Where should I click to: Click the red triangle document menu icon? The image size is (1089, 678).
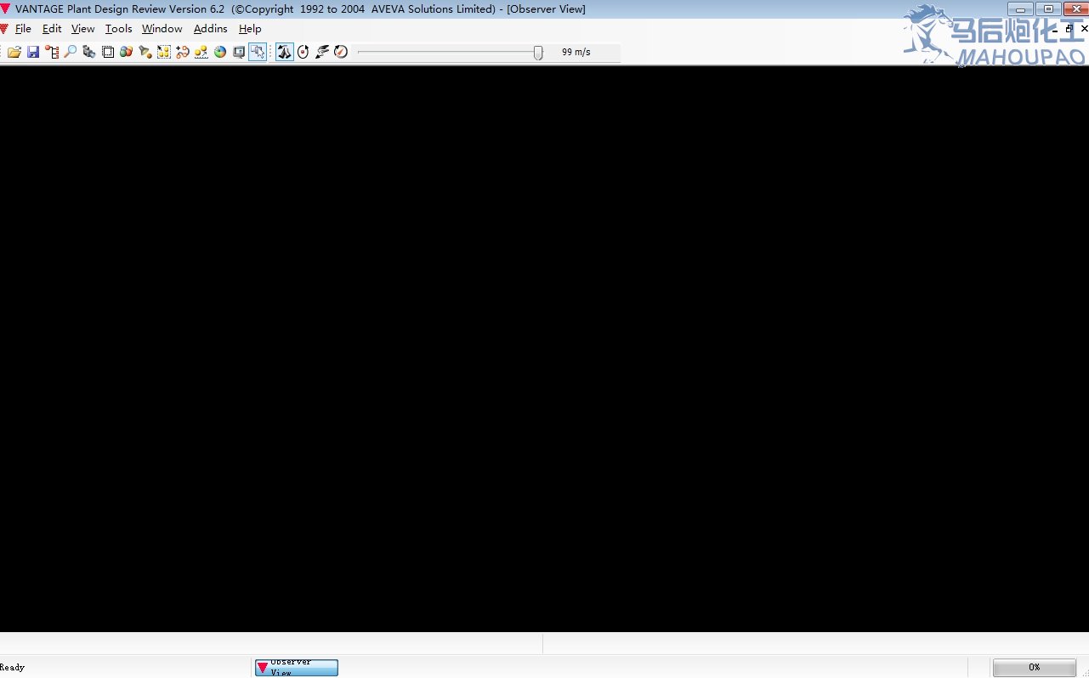pyautogui.click(x=4, y=29)
